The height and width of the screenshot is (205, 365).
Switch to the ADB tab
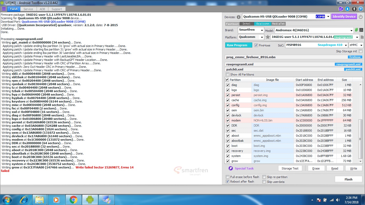click(42, 9)
